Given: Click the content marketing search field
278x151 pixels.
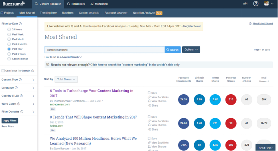Looking at the screenshot, I should pos(105,50).
